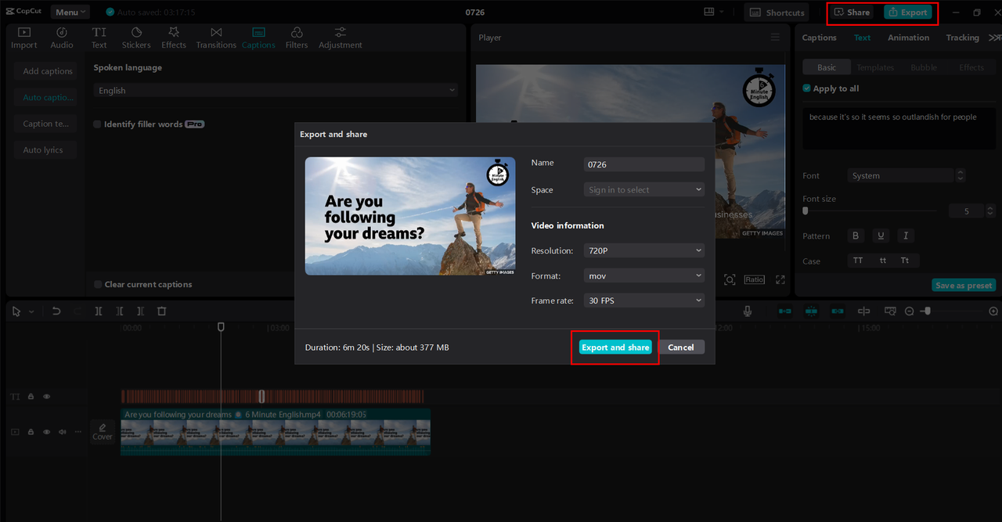Click the zoom-to-fit timeline ruler icon
This screenshot has width=1002, height=522.
[890, 311]
